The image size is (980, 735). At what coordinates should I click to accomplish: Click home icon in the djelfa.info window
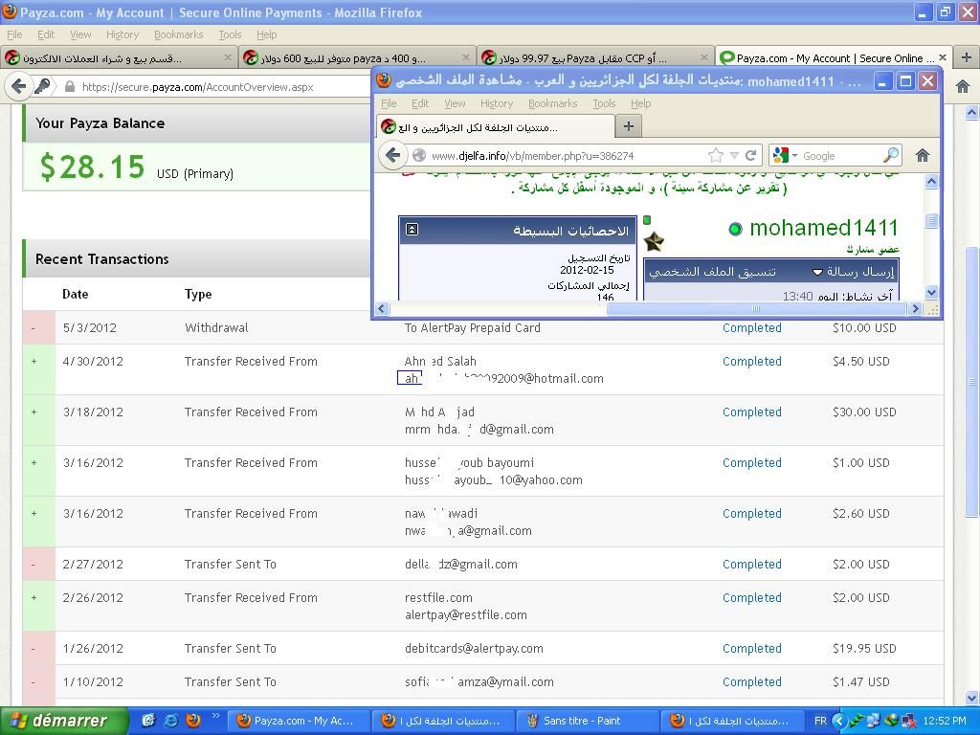click(x=923, y=156)
